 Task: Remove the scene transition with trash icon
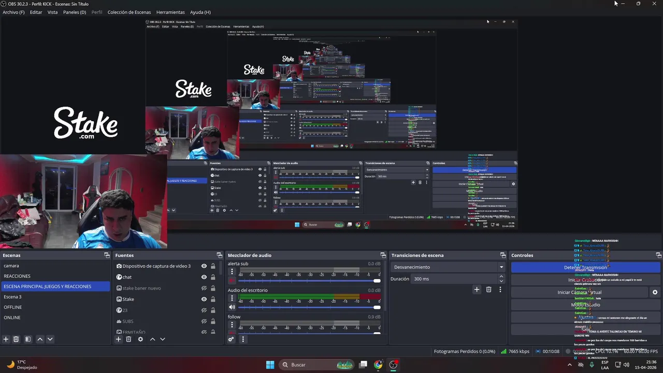point(488,290)
